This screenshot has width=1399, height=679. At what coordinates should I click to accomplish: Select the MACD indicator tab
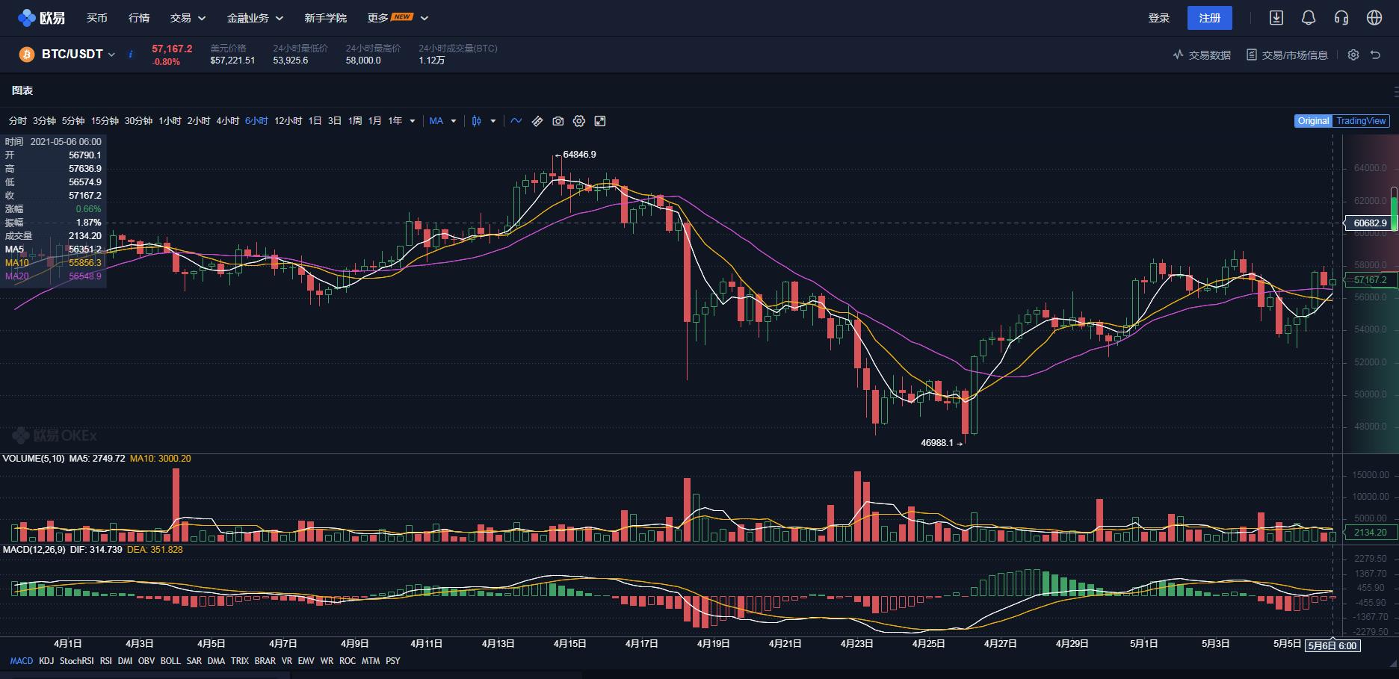click(22, 661)
